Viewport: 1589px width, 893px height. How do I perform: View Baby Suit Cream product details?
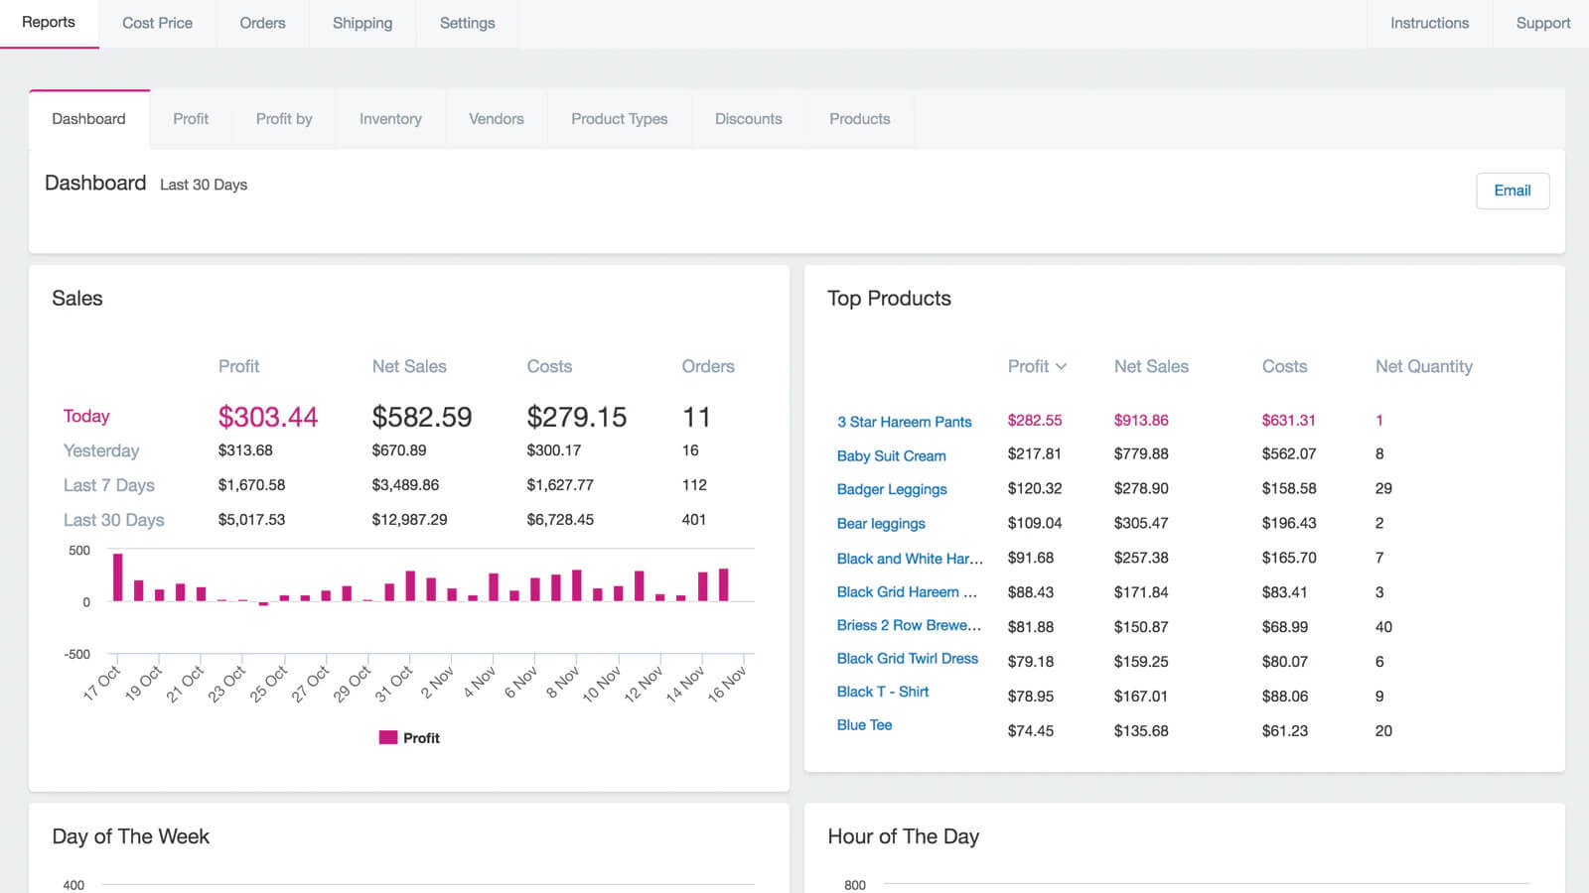[x=892, y=455]
